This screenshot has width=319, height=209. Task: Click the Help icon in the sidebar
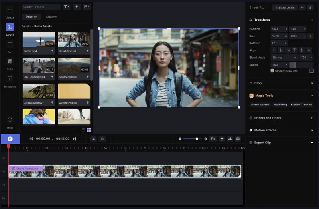point(10,122)
